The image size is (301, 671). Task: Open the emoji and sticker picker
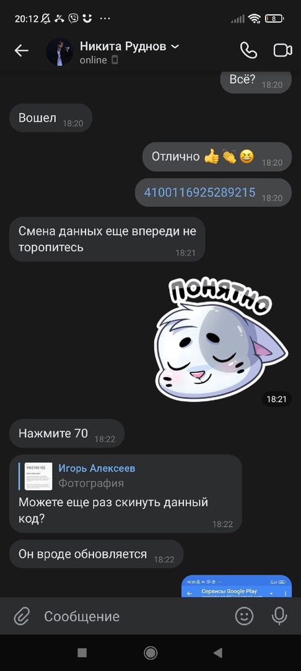click(x=244, y=616)
